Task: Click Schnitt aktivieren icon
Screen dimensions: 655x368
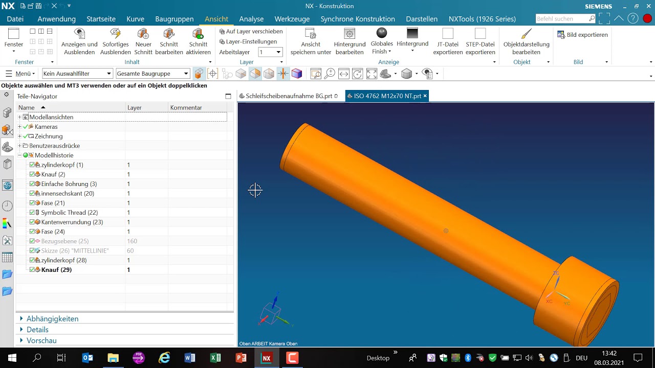Action: (198, 34)
